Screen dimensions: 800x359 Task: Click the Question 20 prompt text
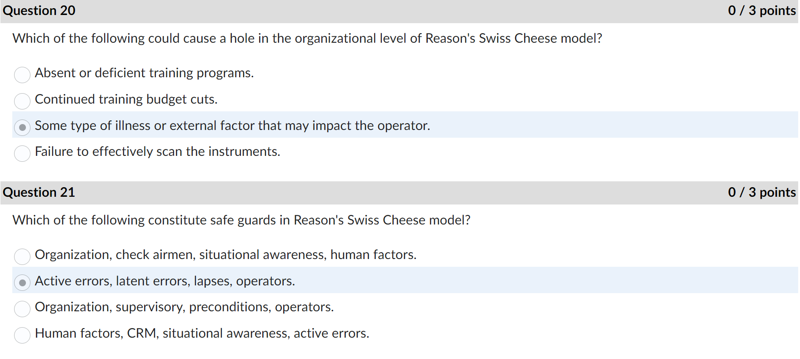(307, 39)
